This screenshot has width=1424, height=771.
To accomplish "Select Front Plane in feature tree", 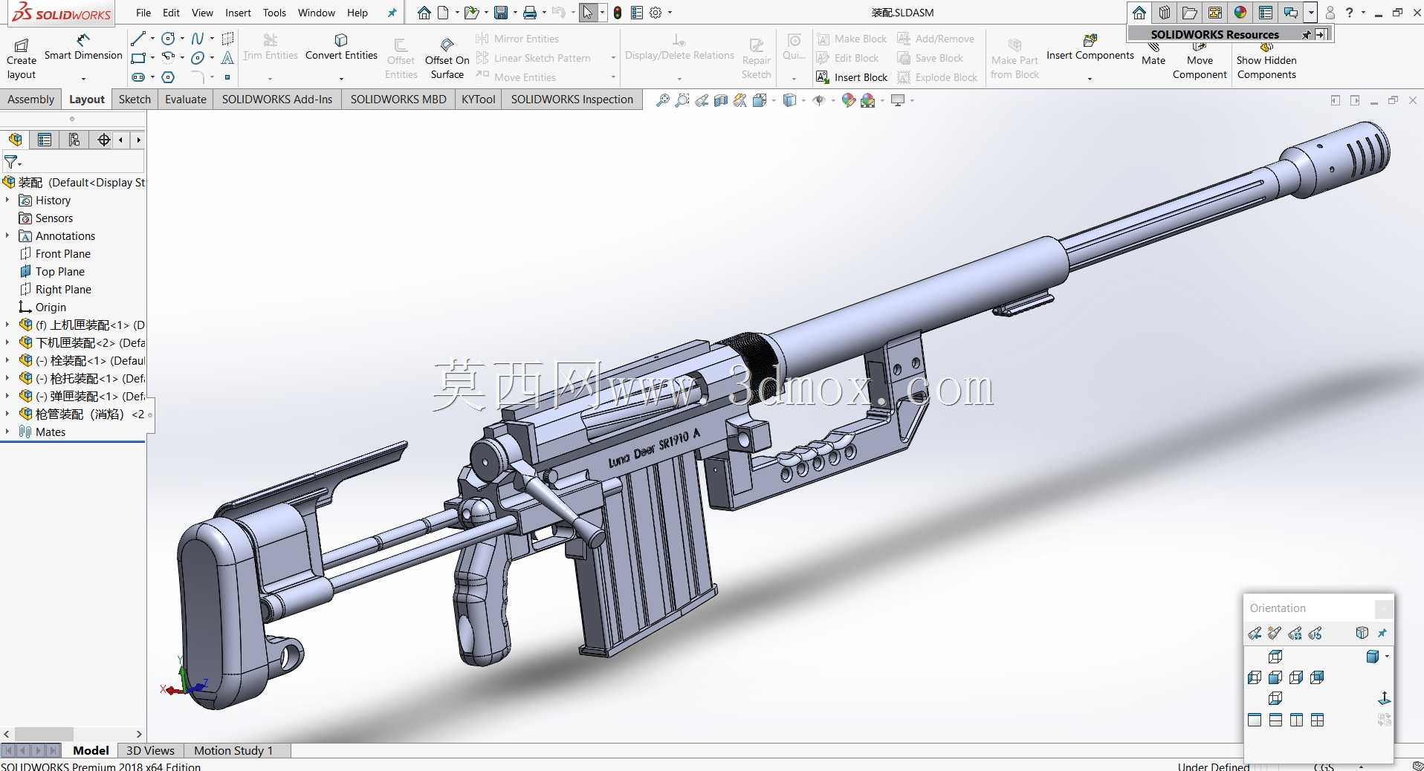I will coord(55,253).
